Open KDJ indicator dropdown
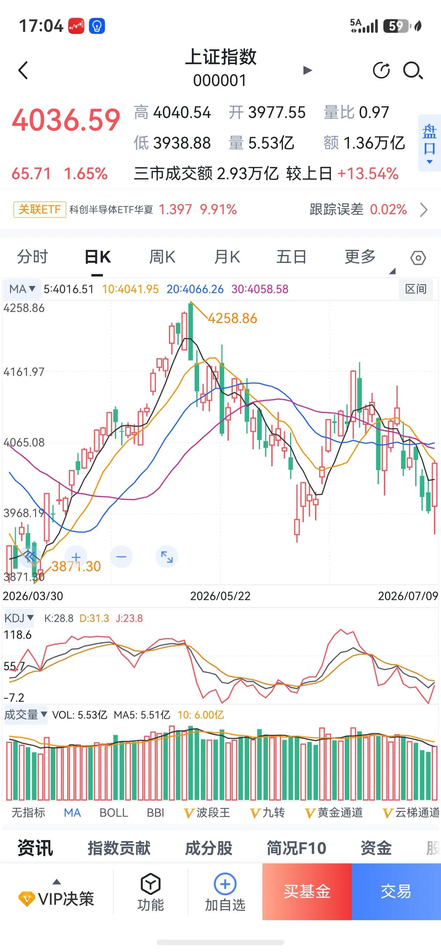Image resolution: width=441 pixels, height=952 pixels. tap(19, 618)
